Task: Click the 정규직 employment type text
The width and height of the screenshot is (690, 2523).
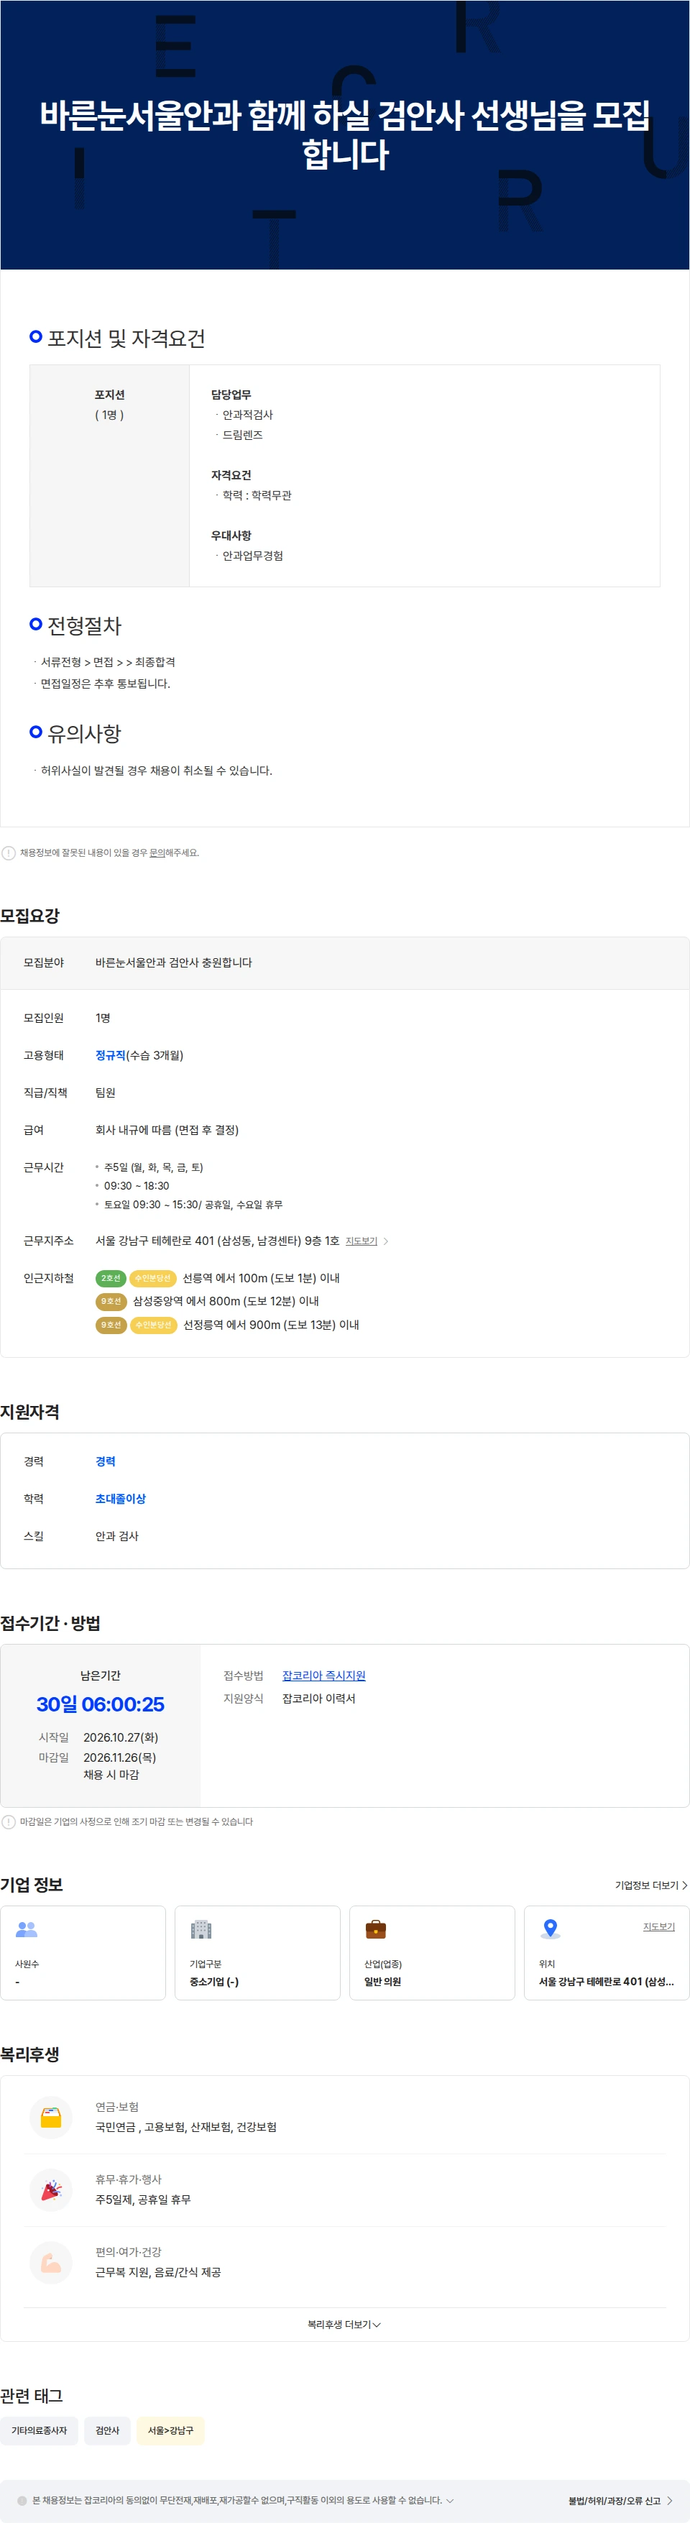Action: (111, 1054)
